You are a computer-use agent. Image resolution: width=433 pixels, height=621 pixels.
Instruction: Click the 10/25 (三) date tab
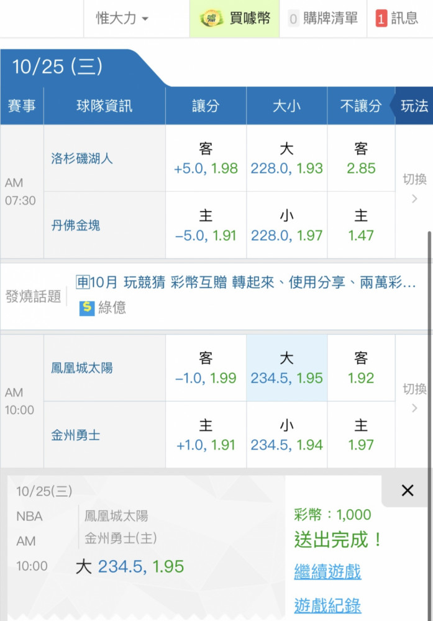click(x=58, y=67)
